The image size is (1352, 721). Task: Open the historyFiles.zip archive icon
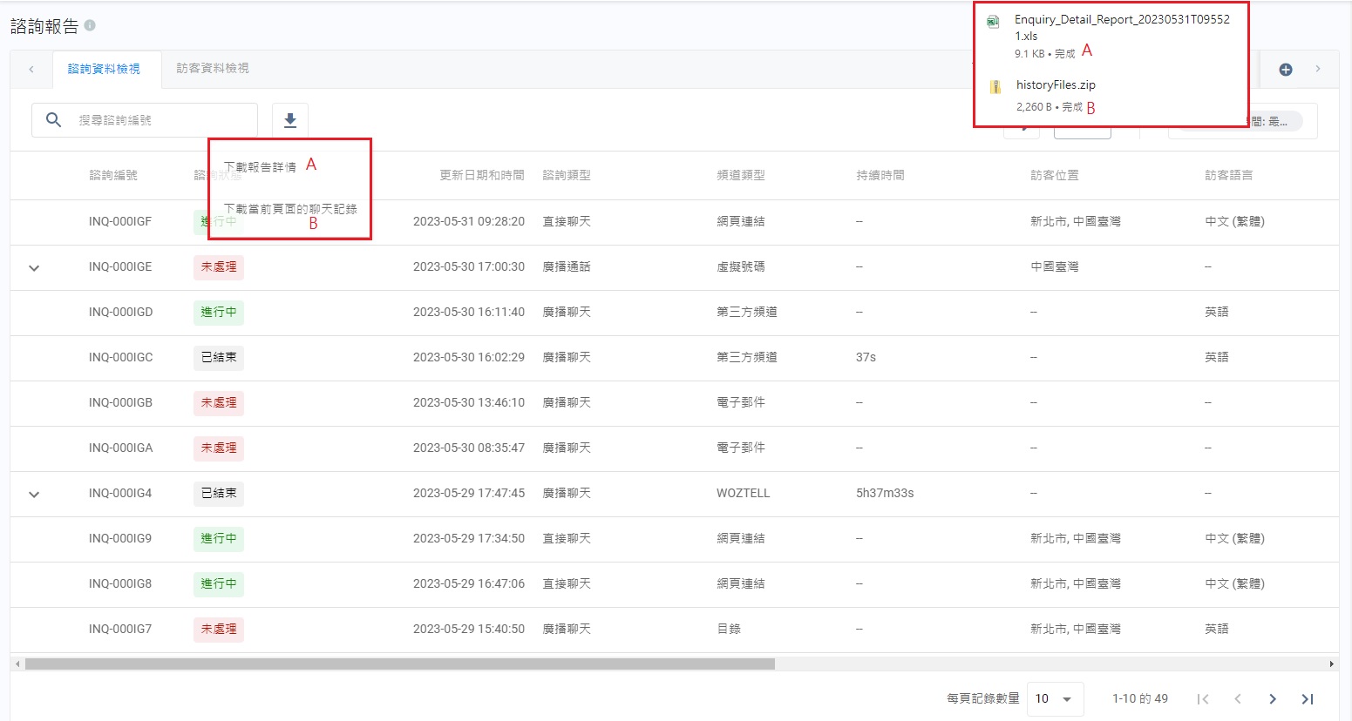click(995, 86)
